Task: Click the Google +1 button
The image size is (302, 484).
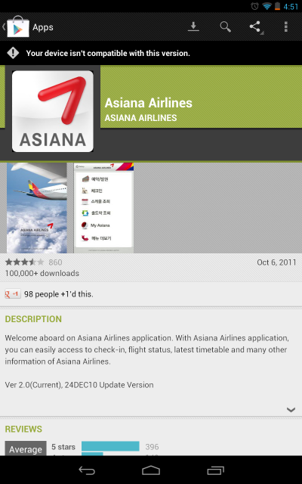Action: (x=13, y=294)
